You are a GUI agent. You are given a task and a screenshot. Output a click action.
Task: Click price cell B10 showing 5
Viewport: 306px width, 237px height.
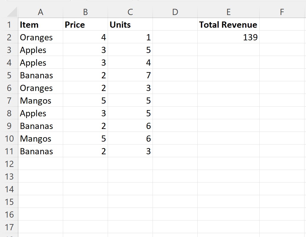(x=86, y=138)
